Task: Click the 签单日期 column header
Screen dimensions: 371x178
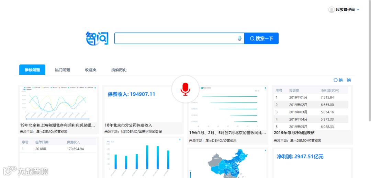Action: coord(42,142)
